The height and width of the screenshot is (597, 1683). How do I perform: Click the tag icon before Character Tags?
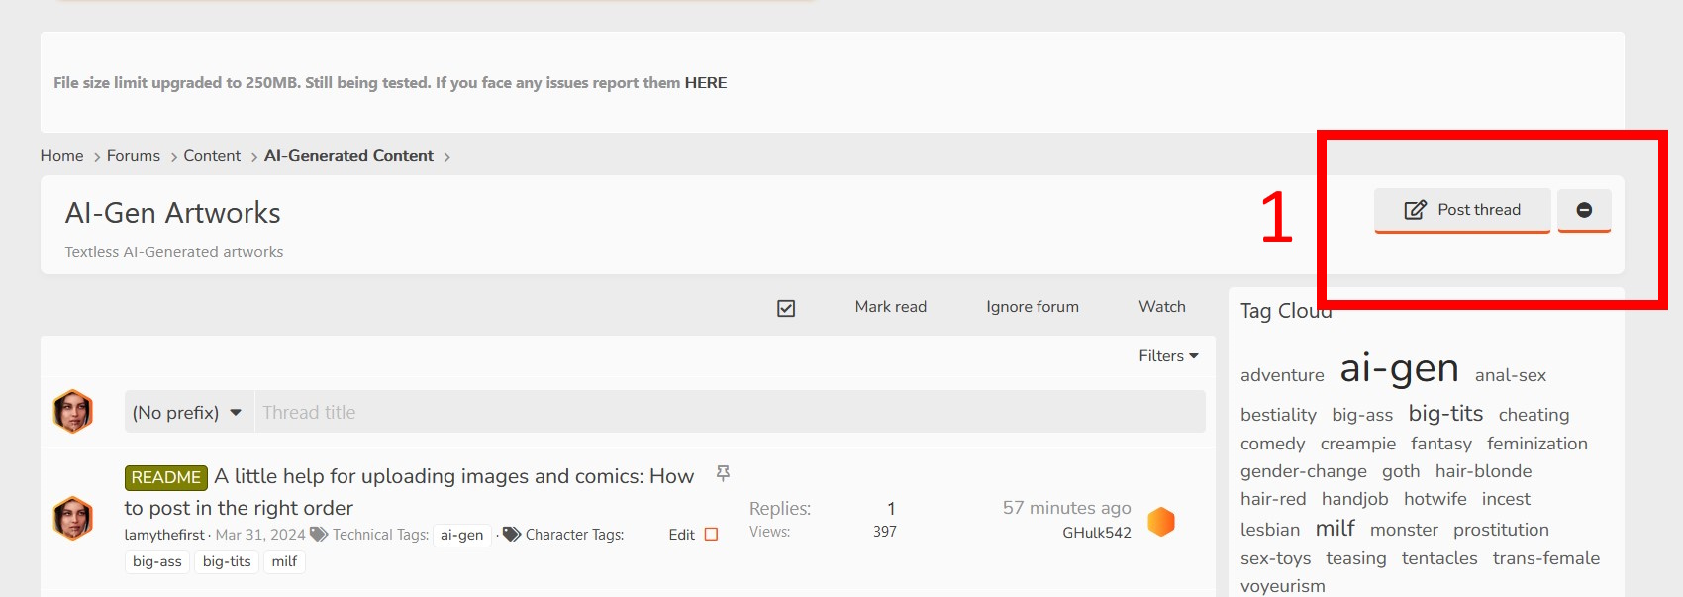pyautogui.click(x=512, y=535)
